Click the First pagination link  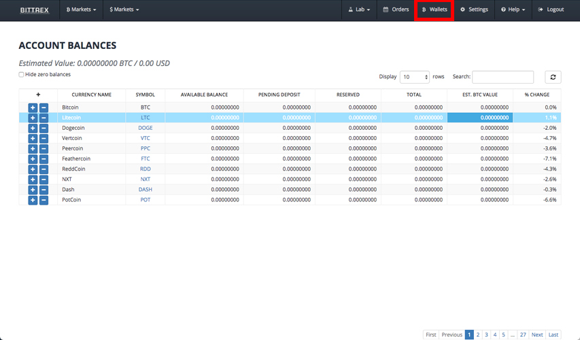pos(431,335)
